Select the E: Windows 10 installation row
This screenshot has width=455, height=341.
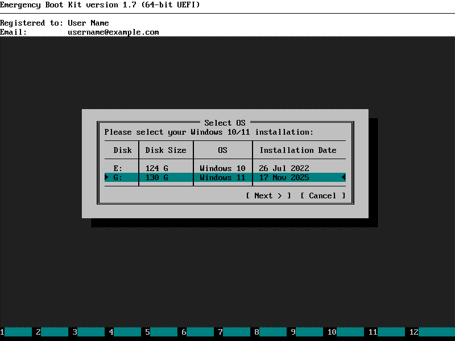(x=225, y=168)
